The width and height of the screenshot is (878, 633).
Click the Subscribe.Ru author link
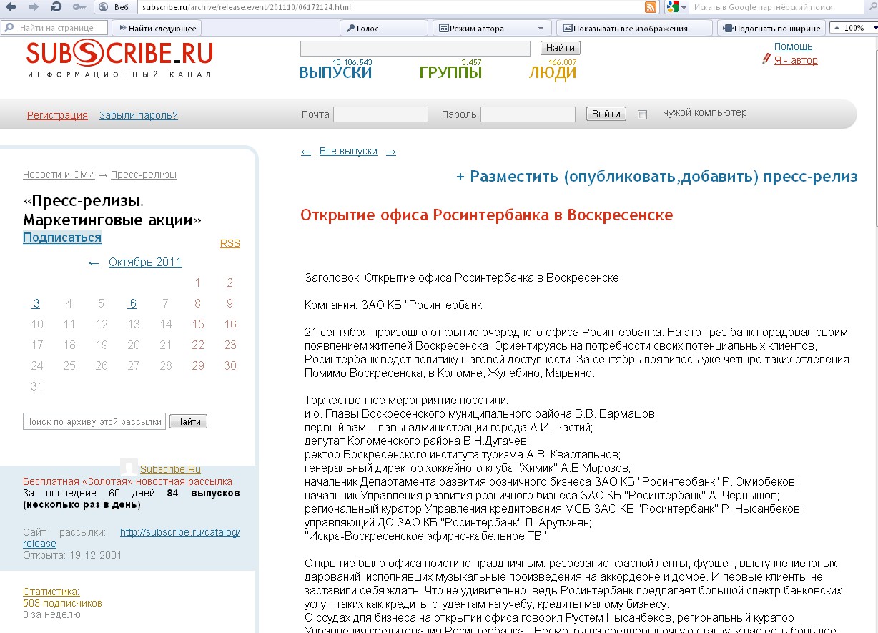pyautogui.click(x=170, y=469)
